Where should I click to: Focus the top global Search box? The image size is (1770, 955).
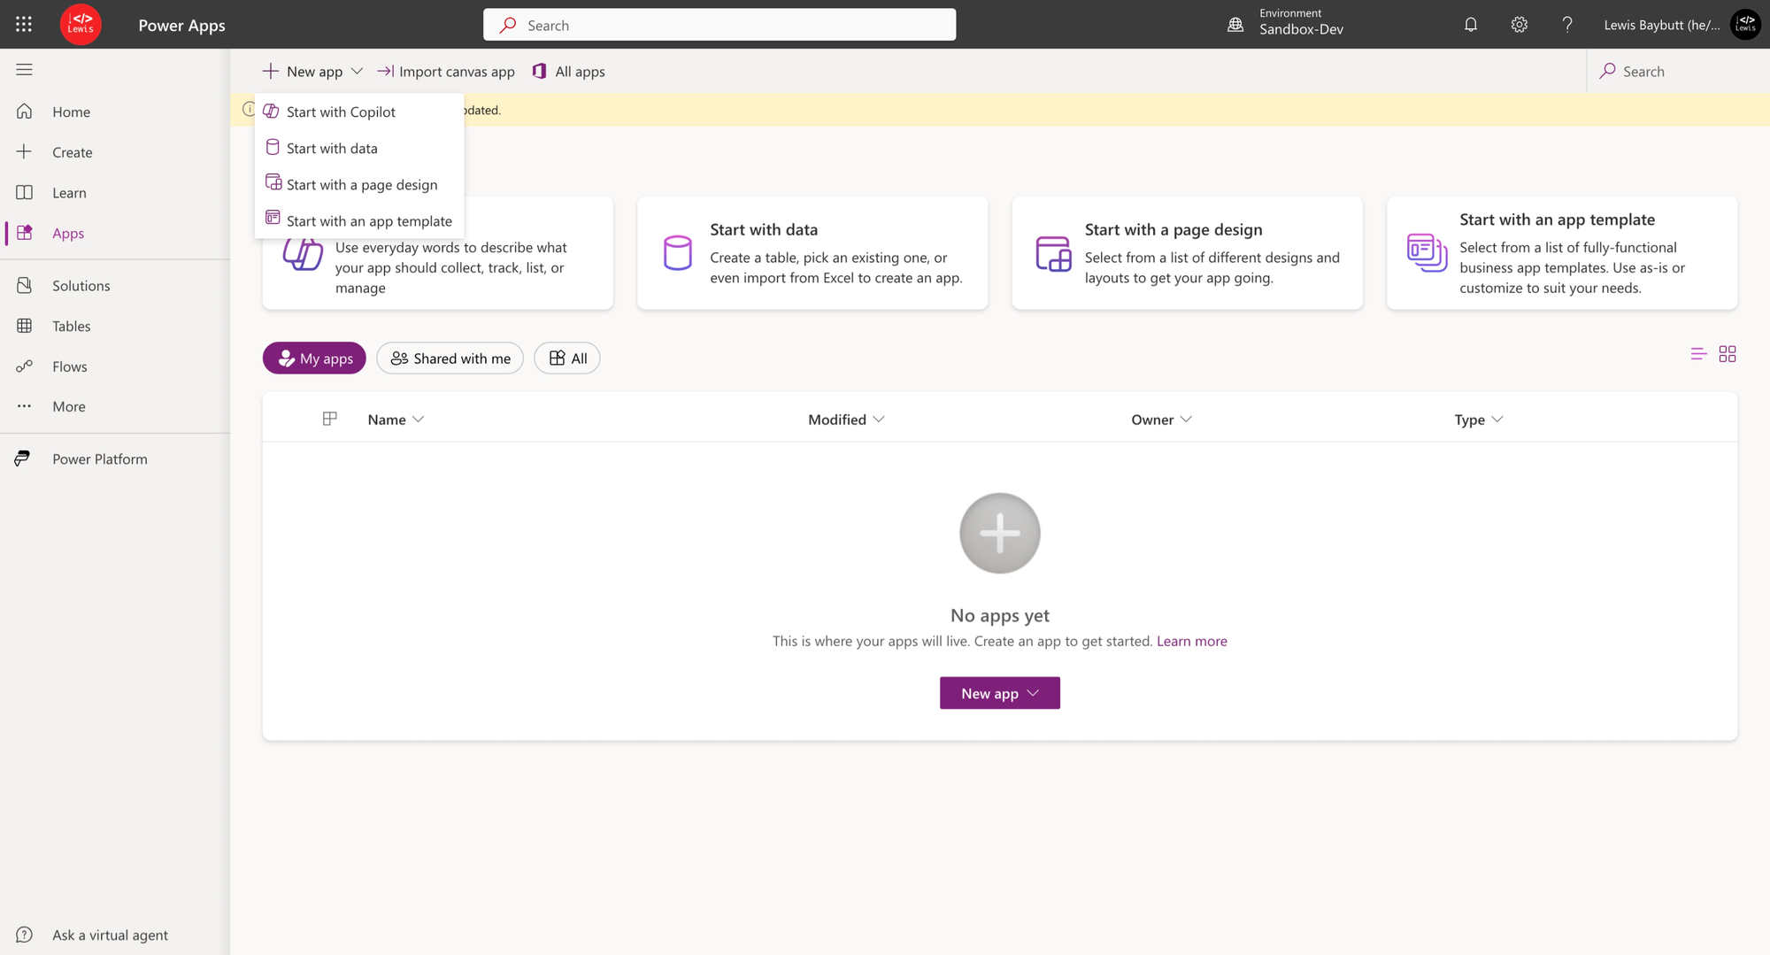tap(720, 25)
